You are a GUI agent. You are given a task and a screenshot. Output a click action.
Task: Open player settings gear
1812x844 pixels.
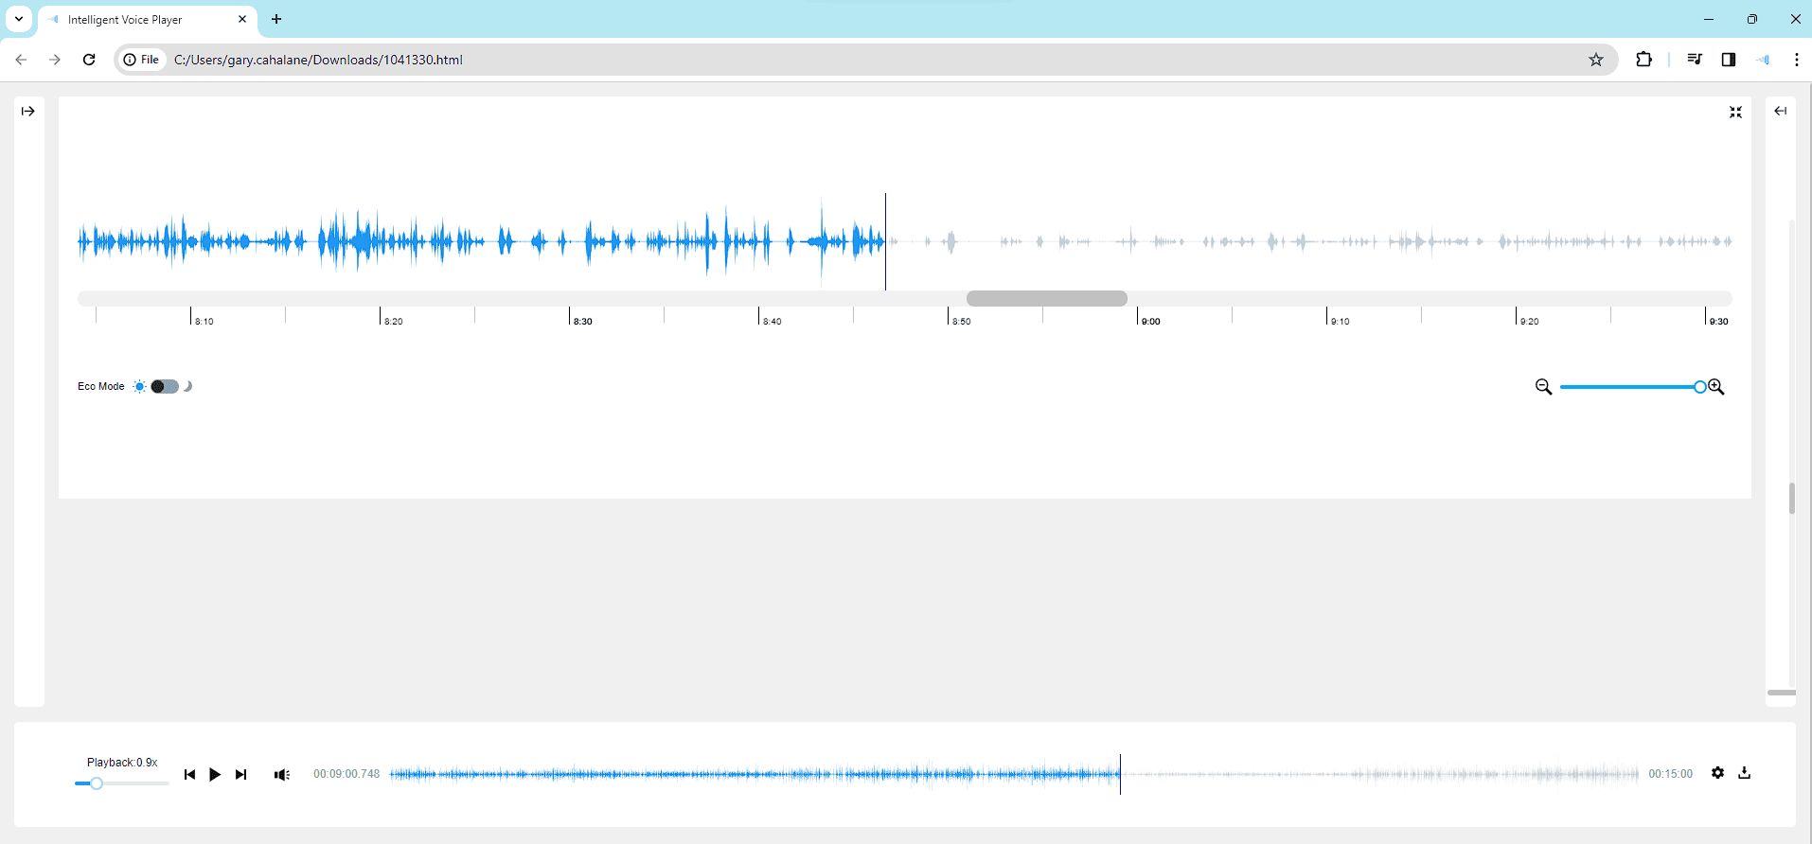point(1717,773)
